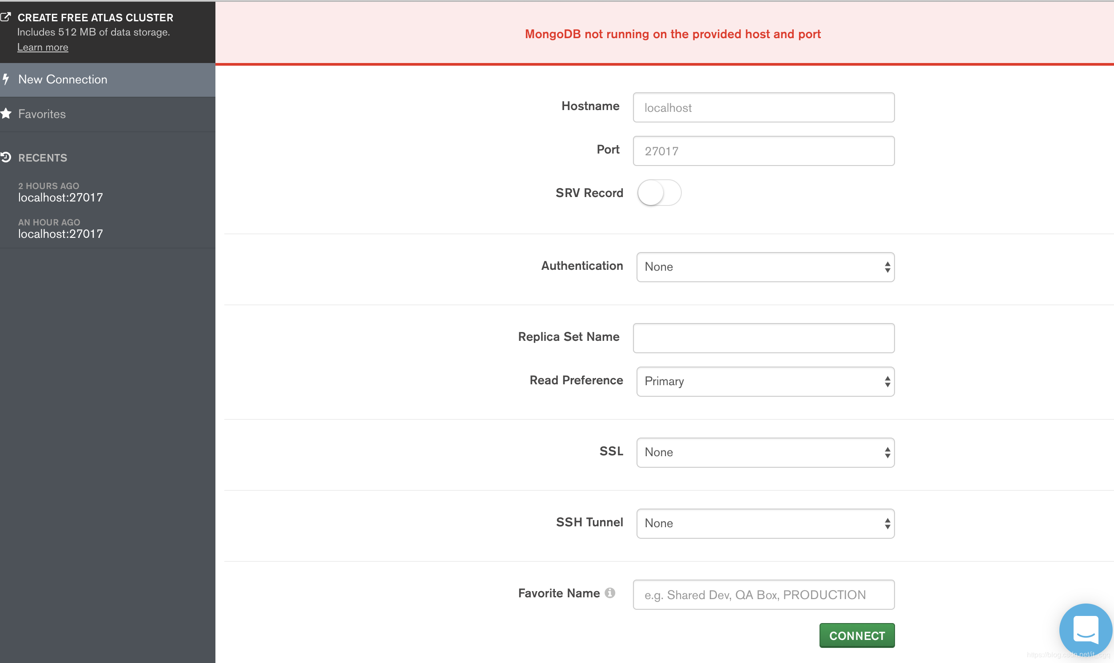Click the info icon next to Favorite Name

point(610,593)
